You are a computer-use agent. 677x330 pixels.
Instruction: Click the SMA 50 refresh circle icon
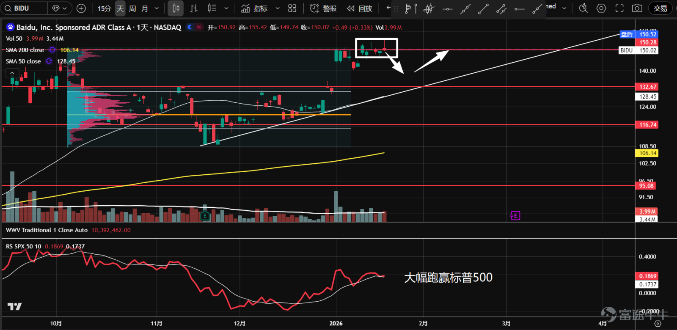coord(49,61)
